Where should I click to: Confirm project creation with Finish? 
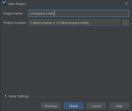73,106
